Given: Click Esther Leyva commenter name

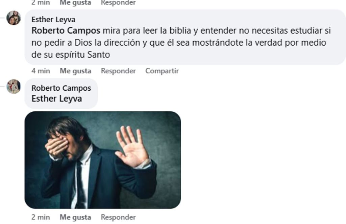Looking at the screenshot, I should tap(53, 19).
